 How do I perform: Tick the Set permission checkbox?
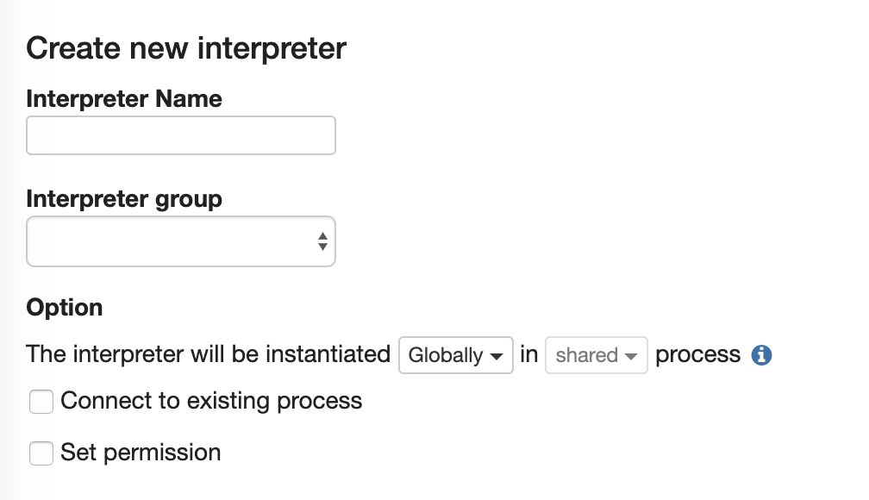[41, 453]
